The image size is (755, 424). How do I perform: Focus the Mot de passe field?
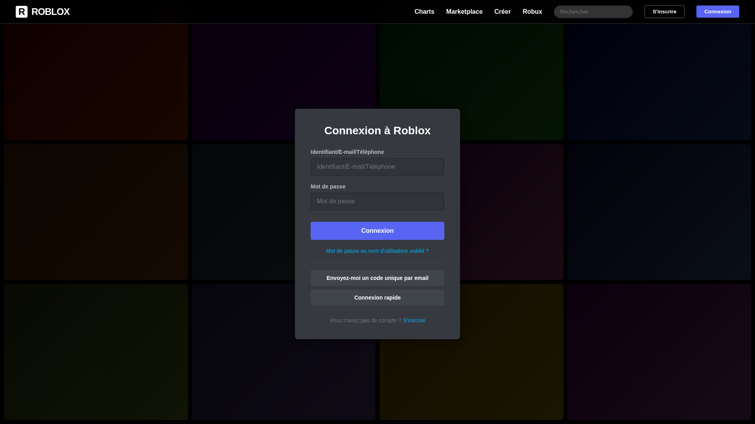[x=377, y=201]
